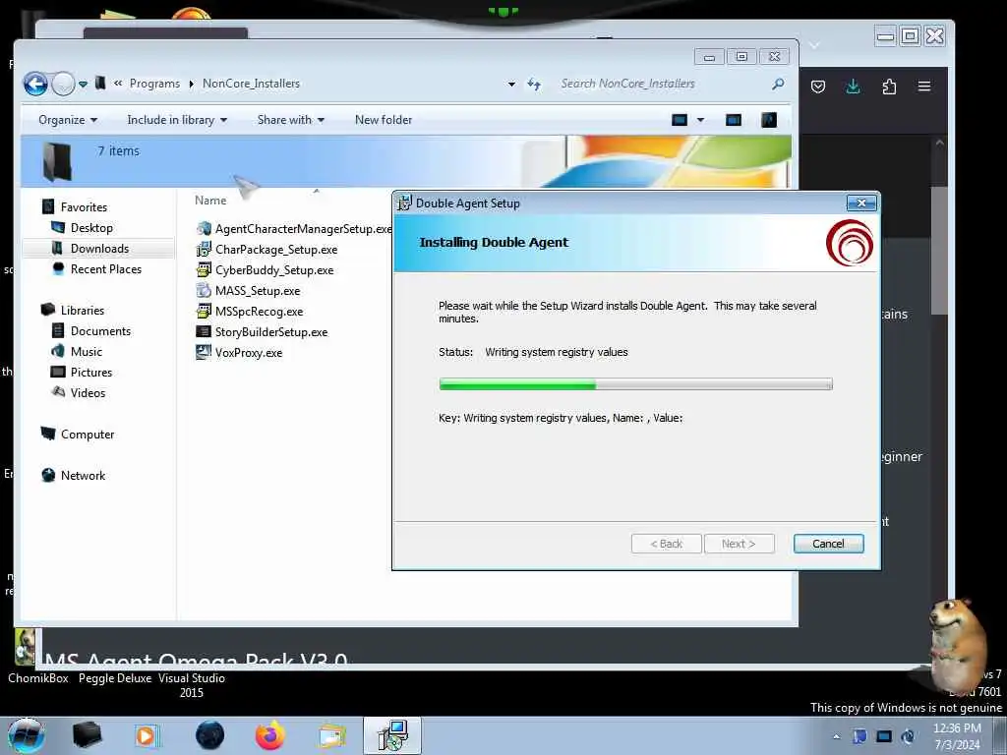1007x755 pixels.
Task: Open Recent Places in the sidebar
Action: [106, 269]
